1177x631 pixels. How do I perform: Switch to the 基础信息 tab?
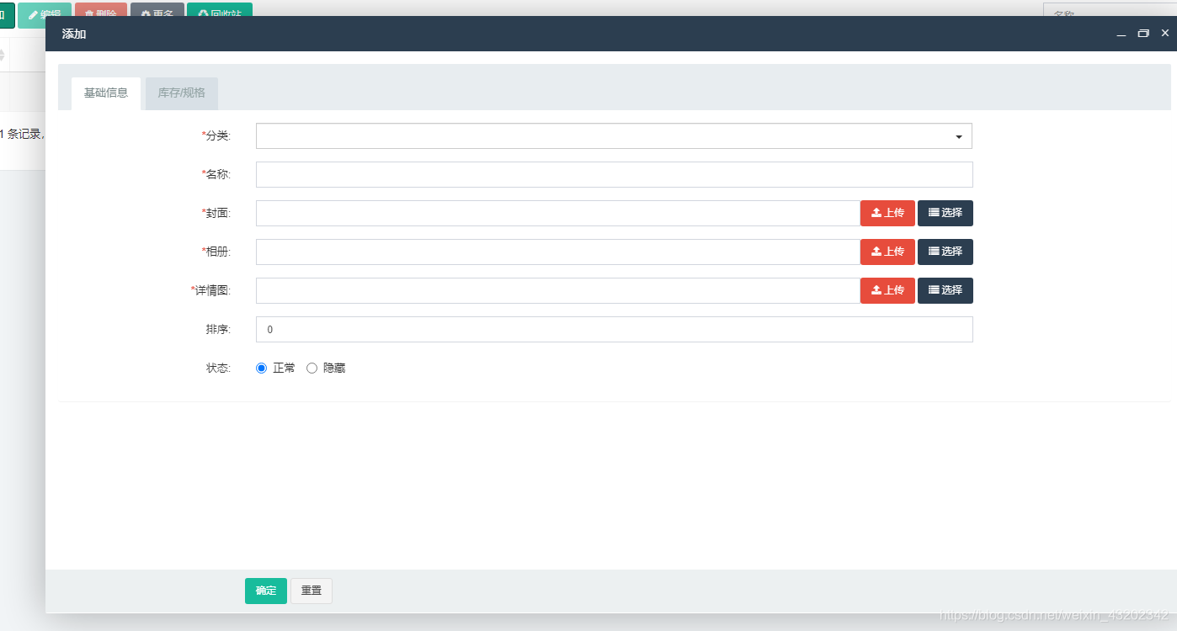click(x=106, y=93)
